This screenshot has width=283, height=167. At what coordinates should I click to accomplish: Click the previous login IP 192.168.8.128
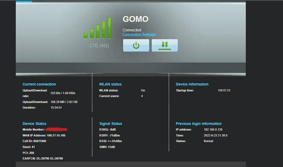pyautogui.click(x=213, y=129)
